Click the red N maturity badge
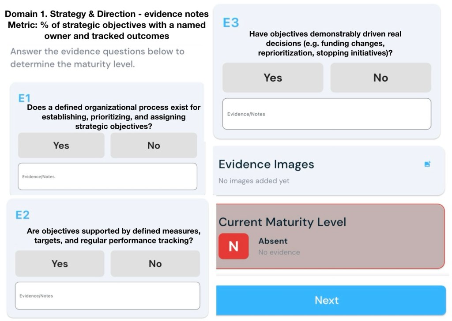Viewport: 452px width, 321px height. click(234, 246)
